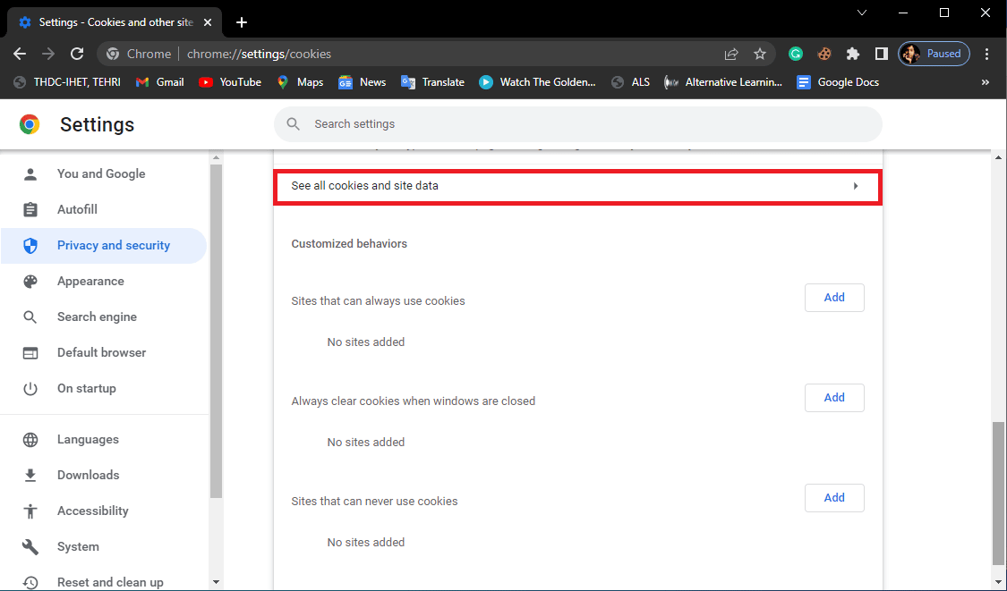Open Appearance settings section
This screenshot has width=1007, height=591.
click(x=104, y=281)
